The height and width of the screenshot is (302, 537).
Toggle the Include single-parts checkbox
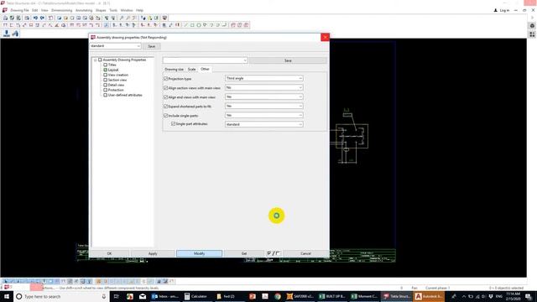[x=166, y=116]
